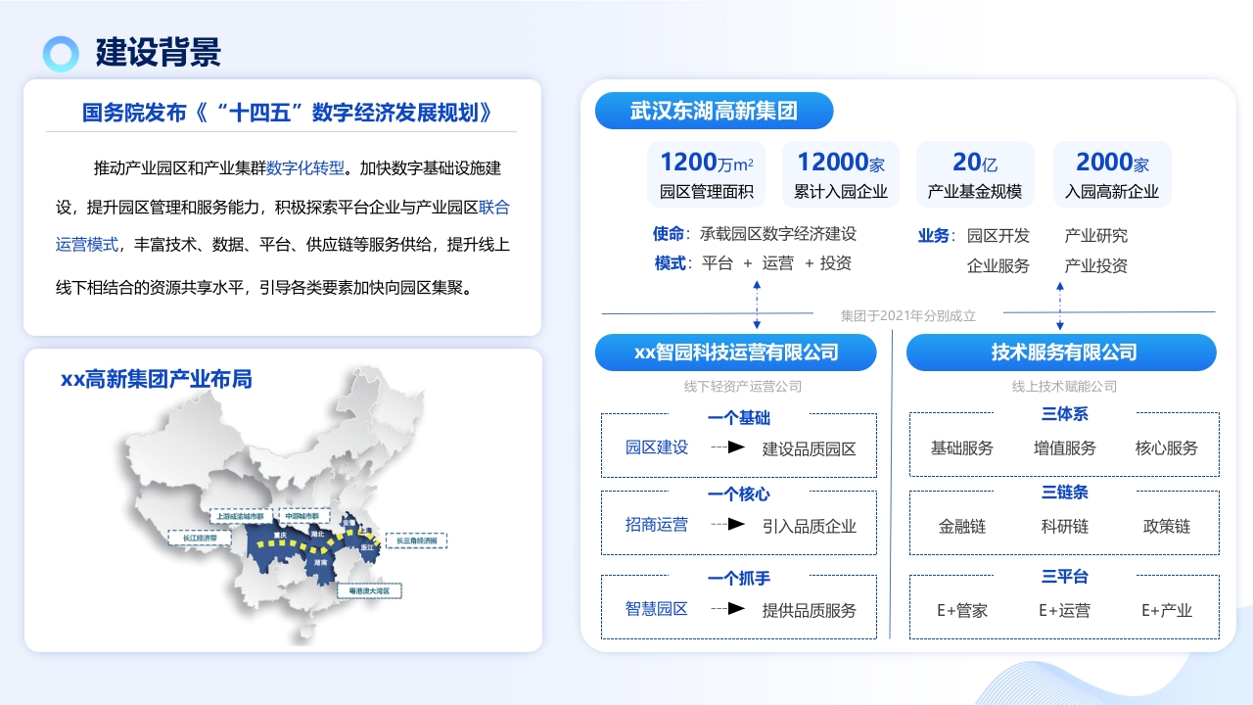Click the blue ring icon beside 建设背景
Screen dimensions: 1253x705
coord(61,54)
